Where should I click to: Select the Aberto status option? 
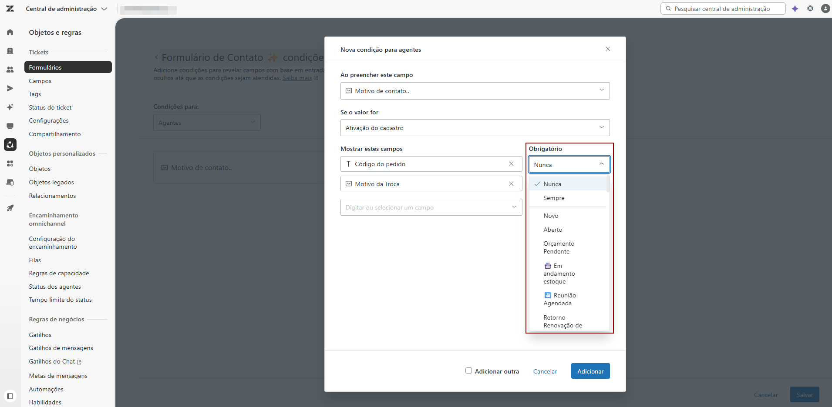click(x=568, y=230)
